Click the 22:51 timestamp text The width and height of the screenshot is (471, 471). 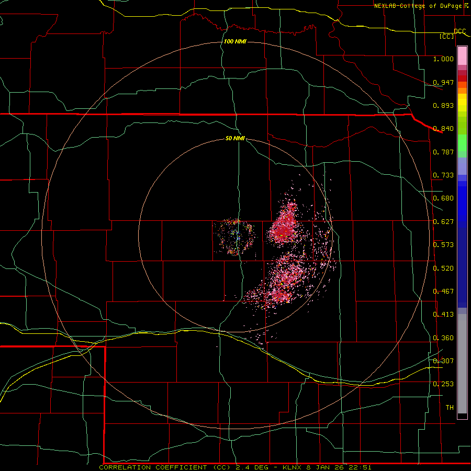point(360,467)
